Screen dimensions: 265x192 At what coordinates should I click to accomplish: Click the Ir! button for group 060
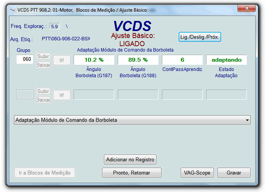coord(62,60)
